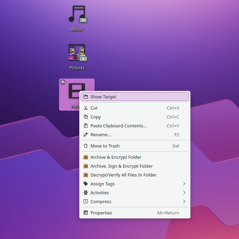The height and width of the screenshot is (239, 239).
Task: Expand the Activities submenu arrow
Action: pyautogui.click(x=184, y=193)
